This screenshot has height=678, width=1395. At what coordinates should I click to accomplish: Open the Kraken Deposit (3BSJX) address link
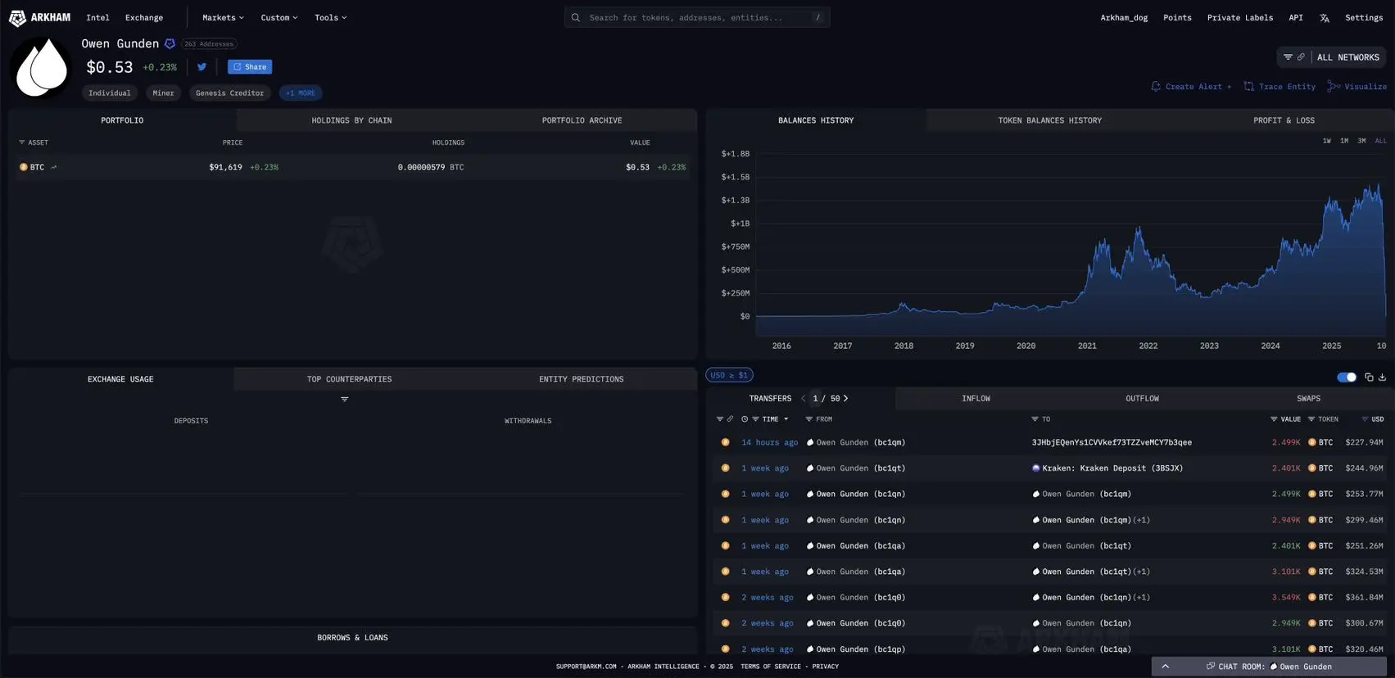[1112, 468]
